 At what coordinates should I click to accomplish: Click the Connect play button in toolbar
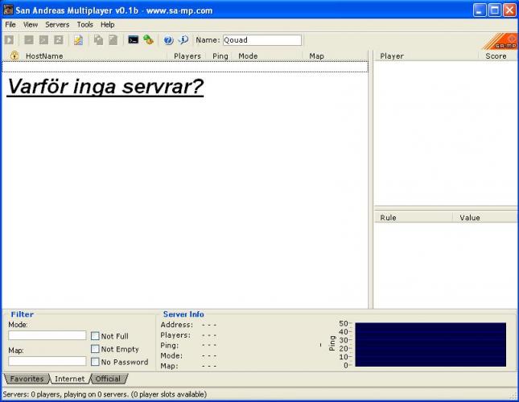pos(10,40)
